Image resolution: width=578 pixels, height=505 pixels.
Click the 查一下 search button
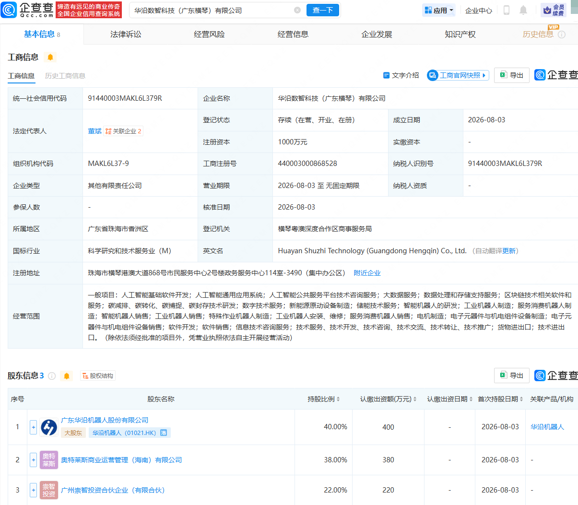pyautogui.click(x=323, y=10)
